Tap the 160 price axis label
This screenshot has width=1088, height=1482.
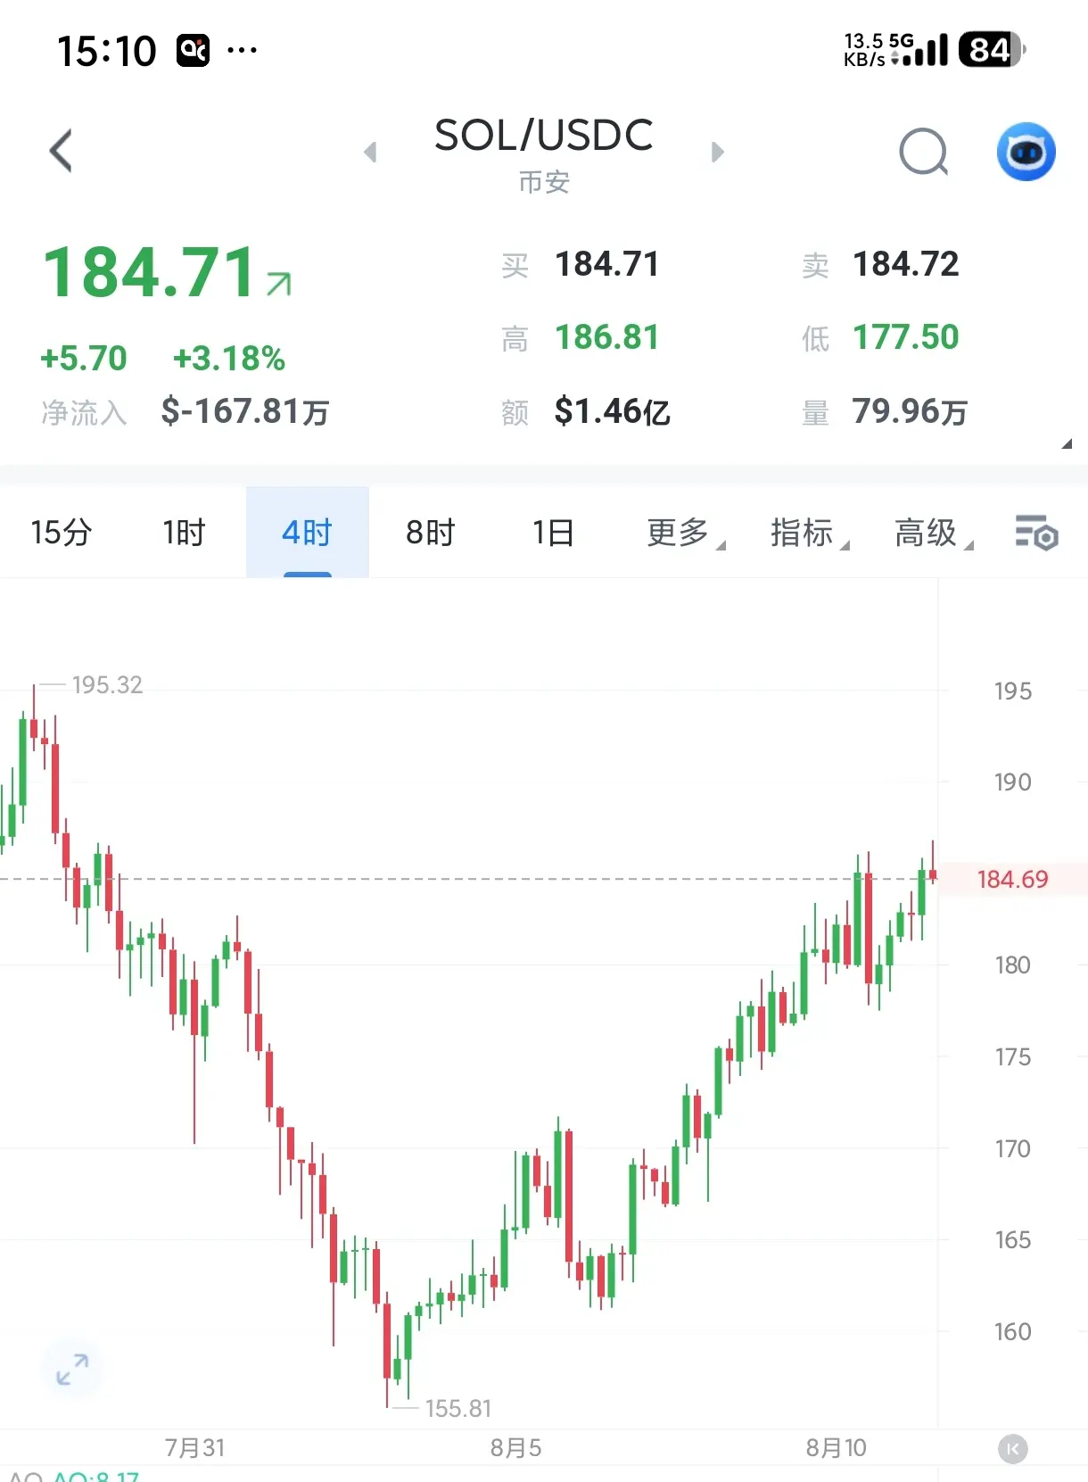[1012, 1332]
